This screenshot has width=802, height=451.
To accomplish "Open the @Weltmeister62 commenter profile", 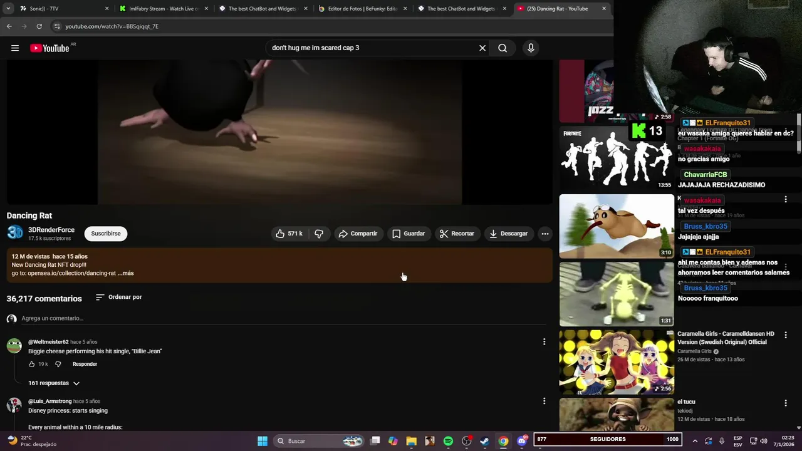I will click(x=48, y=342).
